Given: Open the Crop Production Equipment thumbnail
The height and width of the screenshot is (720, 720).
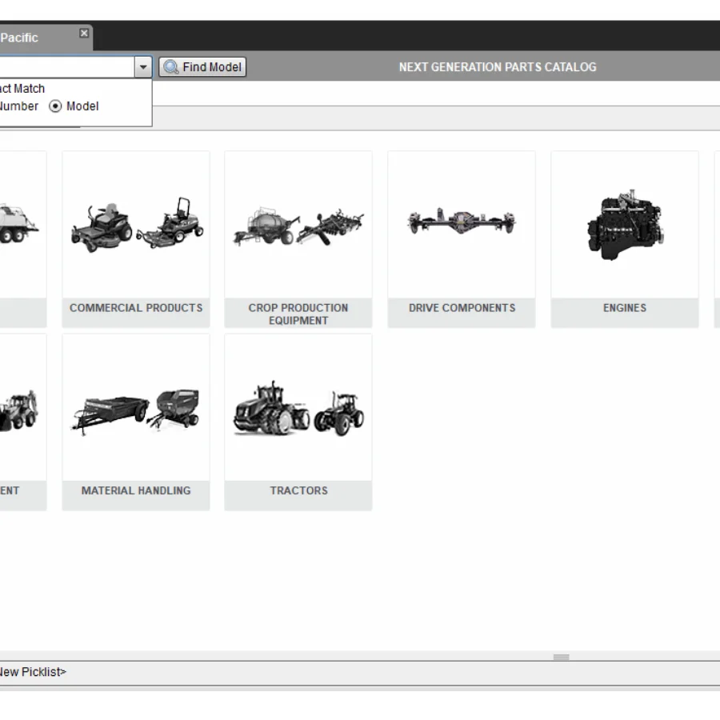Looking at the screenshot, I should 298,225.
